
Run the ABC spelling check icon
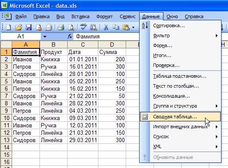83,27
